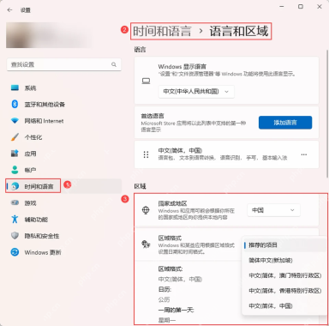The image size is (329, 326).
Task: Click the gamepad icon for 游戏
Action: (15, 202)
